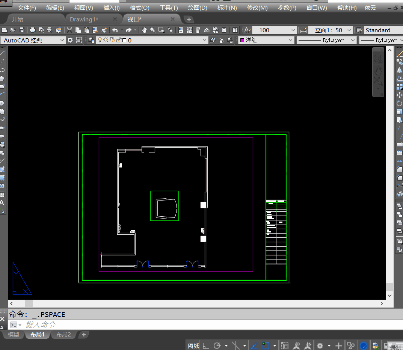Redo the last undone action
Image resolution: width=403 pixels, height=350 pixels.
click(x=128, y=30)
